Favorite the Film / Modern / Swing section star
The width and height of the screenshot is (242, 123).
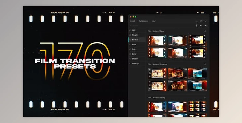coord(205,98)
